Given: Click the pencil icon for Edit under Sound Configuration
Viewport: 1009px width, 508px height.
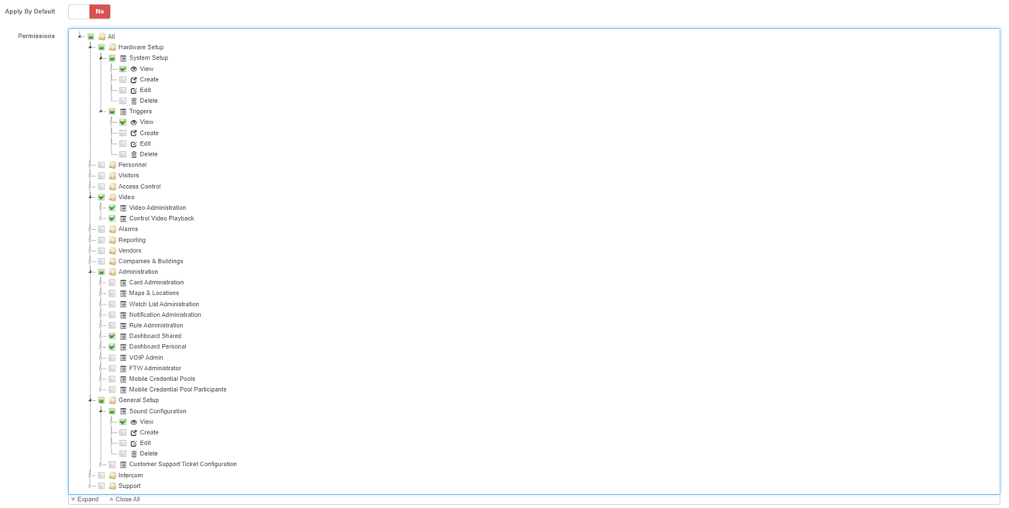Looking at the screenshot, I should click(134, 444).
